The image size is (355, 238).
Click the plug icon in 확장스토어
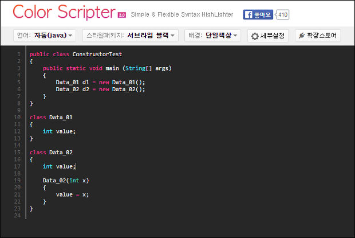point(302,36)
